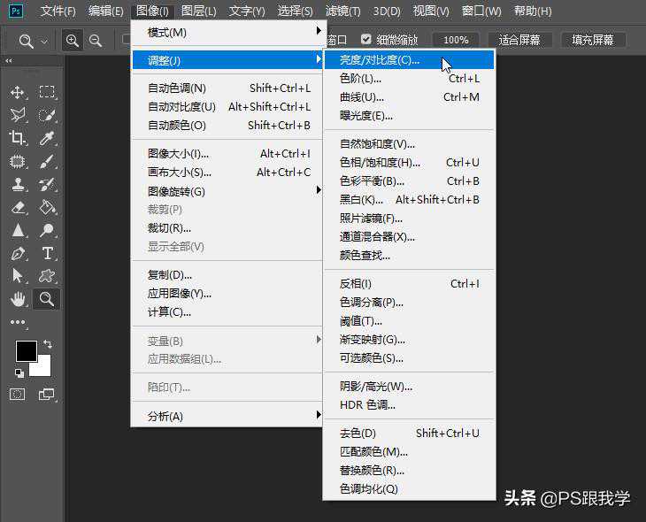The image size is (646, 522).
Task: Swap foreground and background colors
Action: coord(48,344)
